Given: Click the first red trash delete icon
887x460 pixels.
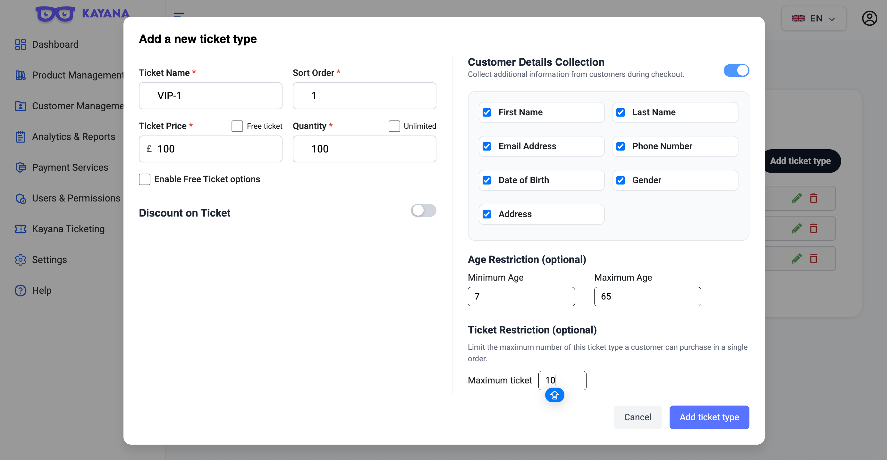Looking at the screenshot, I should tap(813, 198).
